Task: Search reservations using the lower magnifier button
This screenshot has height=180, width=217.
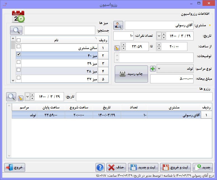Action: click(x=11, y=97)
